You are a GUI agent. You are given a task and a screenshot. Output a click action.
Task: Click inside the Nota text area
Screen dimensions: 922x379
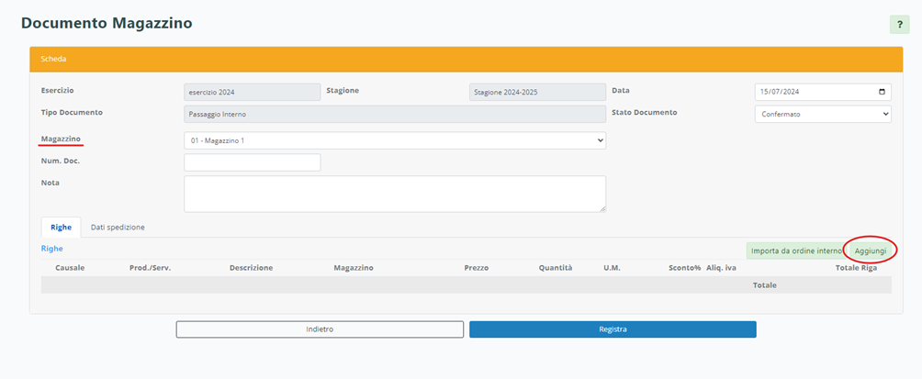tap(395, 194)
